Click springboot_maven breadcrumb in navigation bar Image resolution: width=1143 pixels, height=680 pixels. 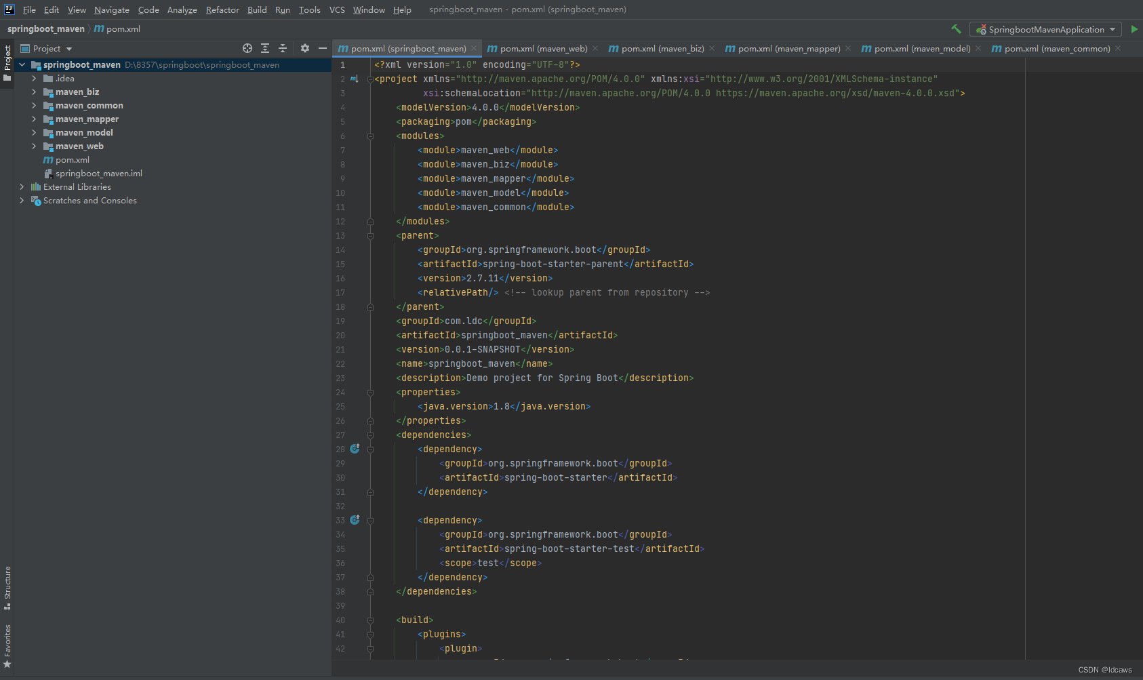tap(46, 29)
